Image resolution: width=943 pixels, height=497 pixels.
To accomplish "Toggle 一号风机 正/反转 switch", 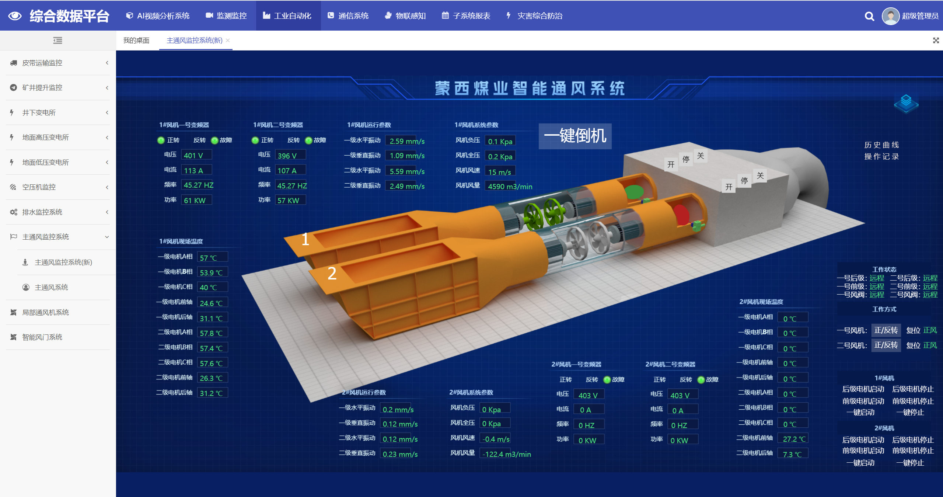I will (886, 330).
